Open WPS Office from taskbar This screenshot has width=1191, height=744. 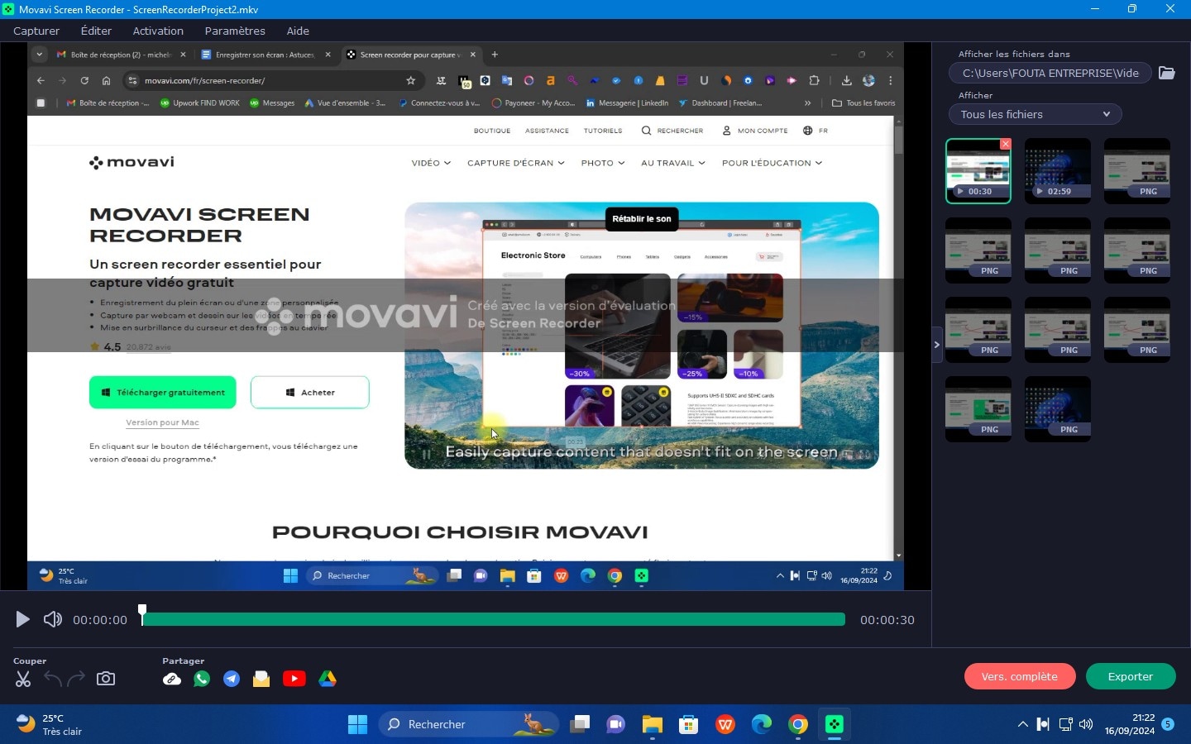point(725,724)
